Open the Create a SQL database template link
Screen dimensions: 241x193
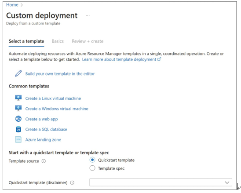(x=46, y=129)
